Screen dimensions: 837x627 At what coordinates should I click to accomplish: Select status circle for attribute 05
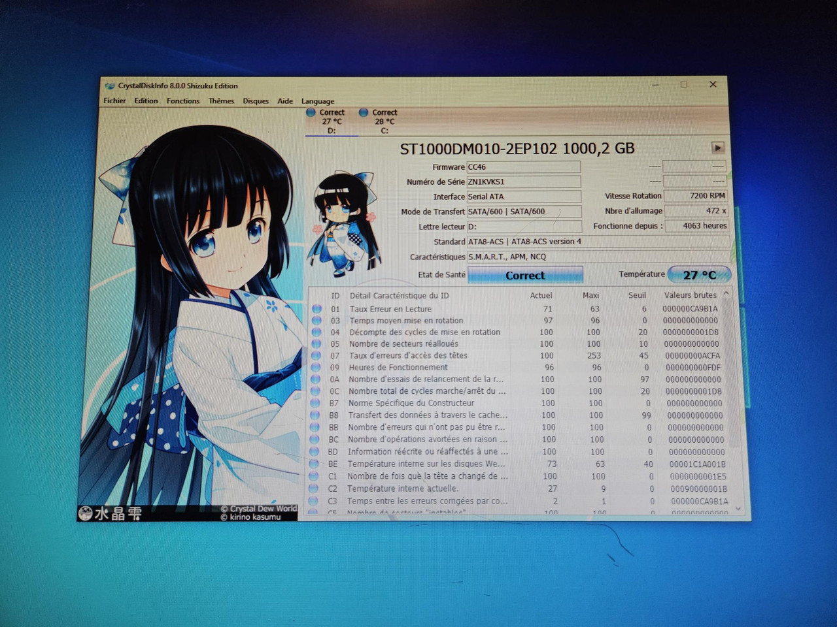tap(316, 344)
